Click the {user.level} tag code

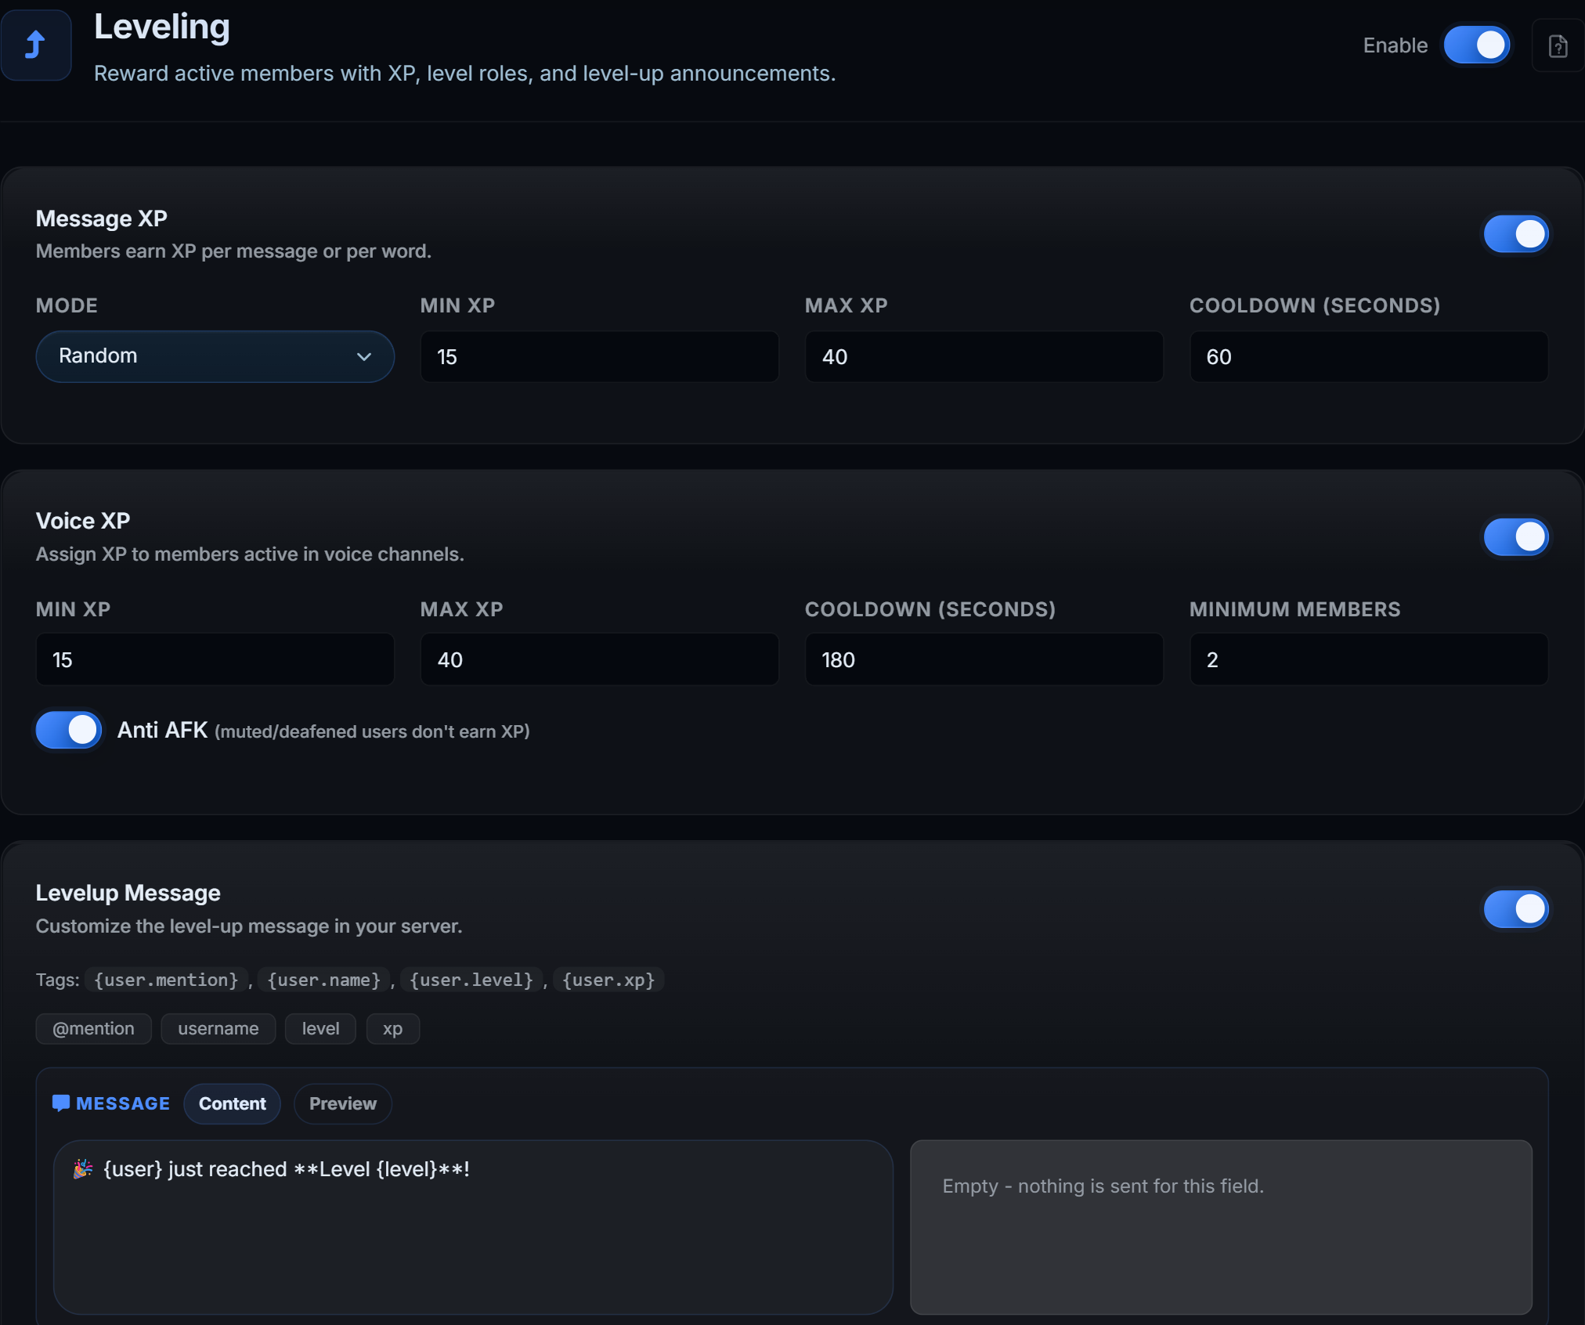coord(471,980)
